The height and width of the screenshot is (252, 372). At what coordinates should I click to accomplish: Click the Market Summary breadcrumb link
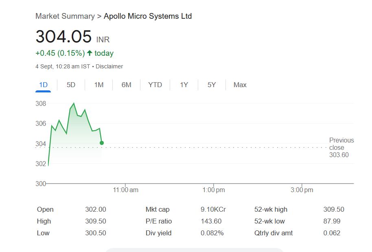65,16
